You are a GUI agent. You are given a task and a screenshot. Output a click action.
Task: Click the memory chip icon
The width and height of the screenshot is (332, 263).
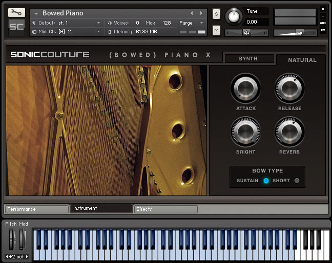coord(110,32)
